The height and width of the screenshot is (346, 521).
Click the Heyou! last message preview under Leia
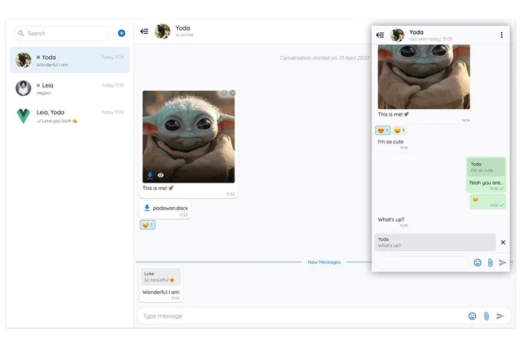click(x=44, y=93)
